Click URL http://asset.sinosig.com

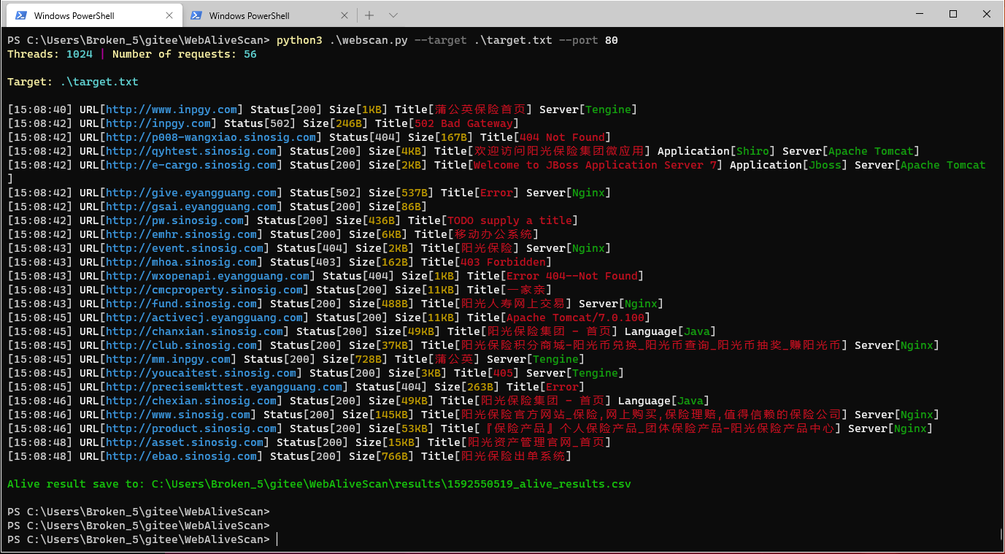click(185, 442)
